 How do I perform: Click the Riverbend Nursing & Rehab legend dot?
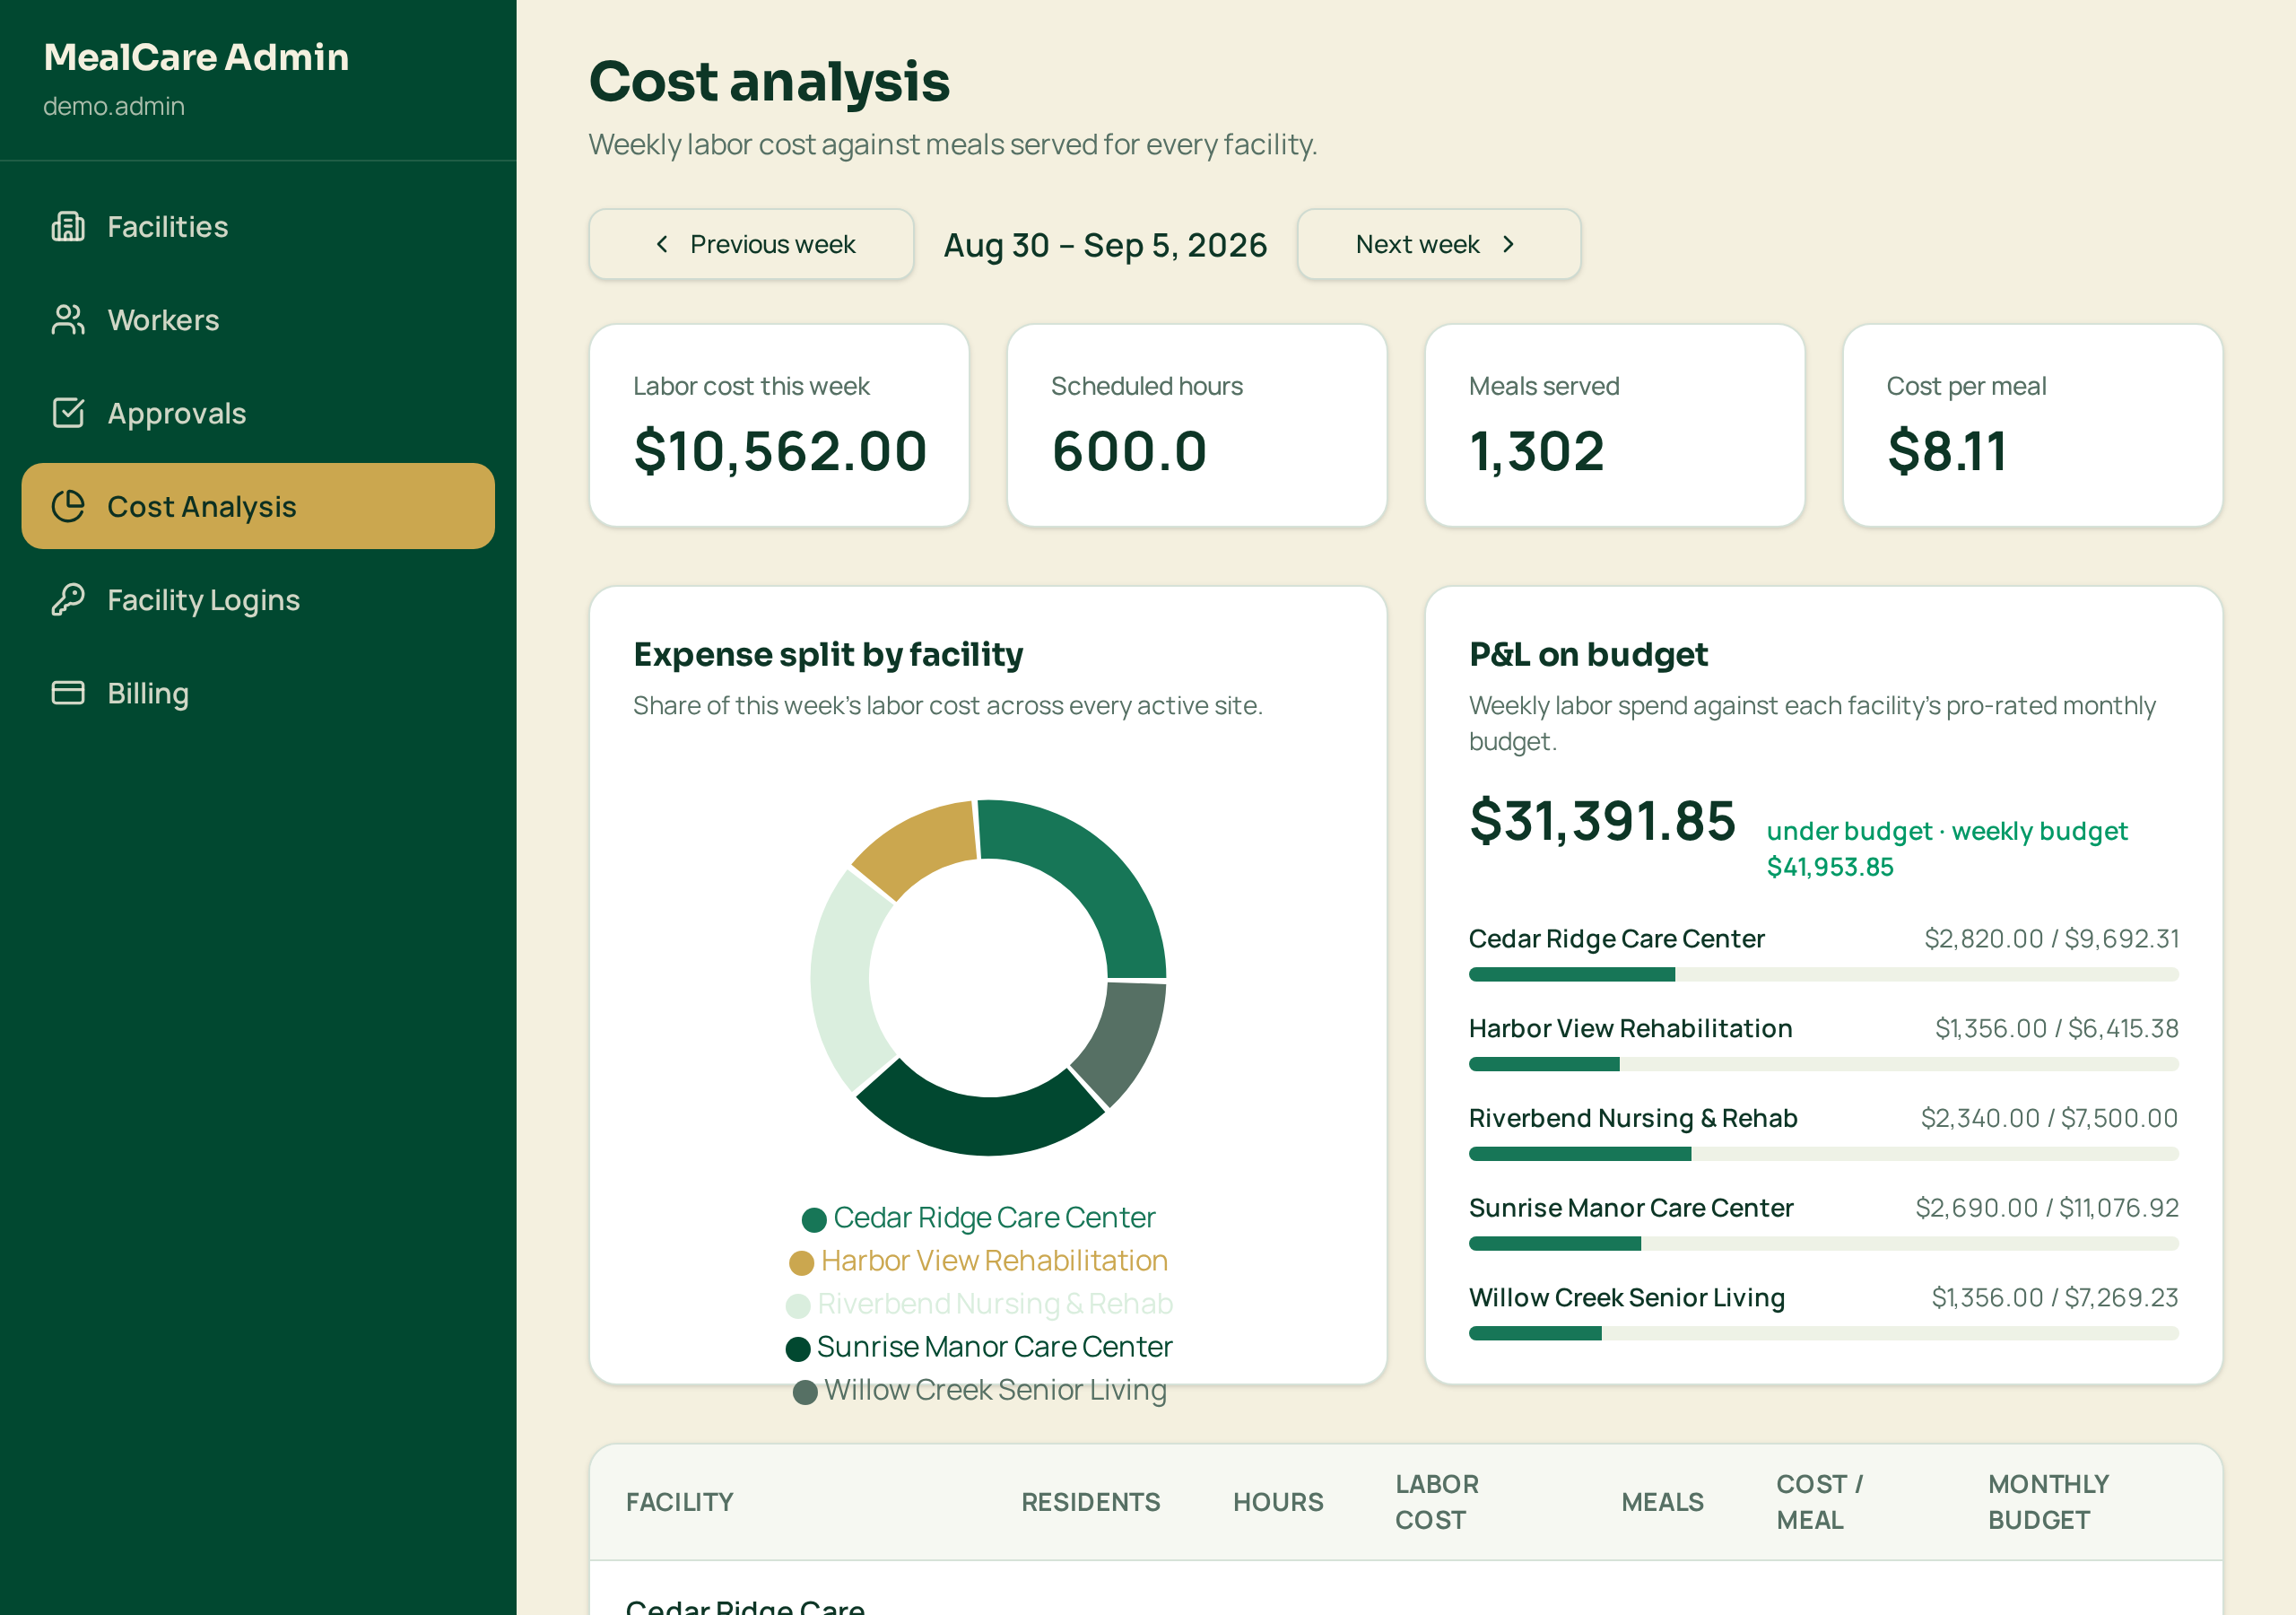pyautogui.click(x=798, y=1305)
